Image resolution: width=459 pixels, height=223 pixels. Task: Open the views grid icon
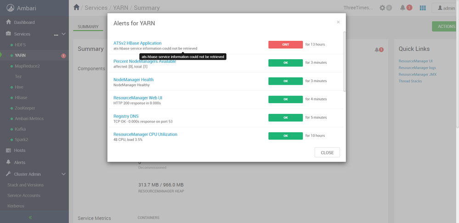[423, 8]
